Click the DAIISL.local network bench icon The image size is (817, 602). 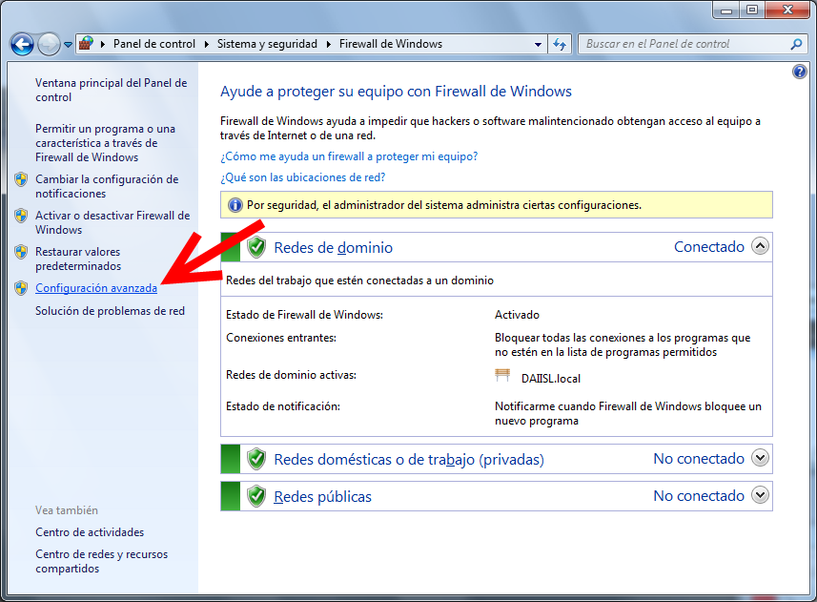(502, 375)
